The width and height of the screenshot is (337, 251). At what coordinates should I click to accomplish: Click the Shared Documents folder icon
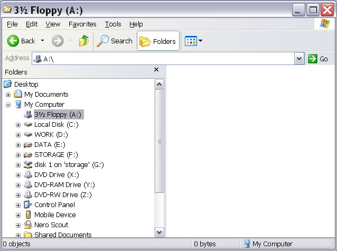(x=28, y=235)
